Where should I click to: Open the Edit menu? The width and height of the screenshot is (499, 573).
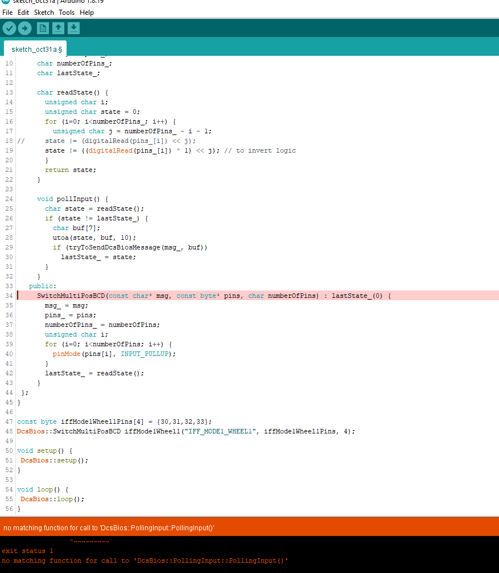(x=23, y=13)
